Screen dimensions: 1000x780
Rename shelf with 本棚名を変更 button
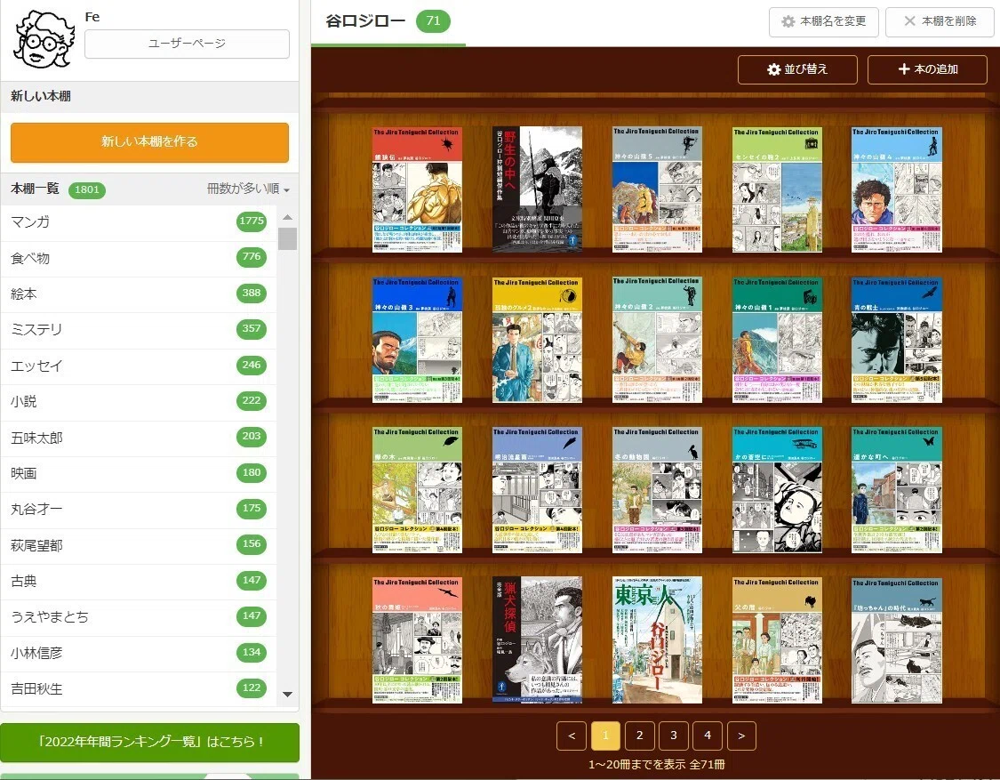pyautogui.click(x=823, y=21)
